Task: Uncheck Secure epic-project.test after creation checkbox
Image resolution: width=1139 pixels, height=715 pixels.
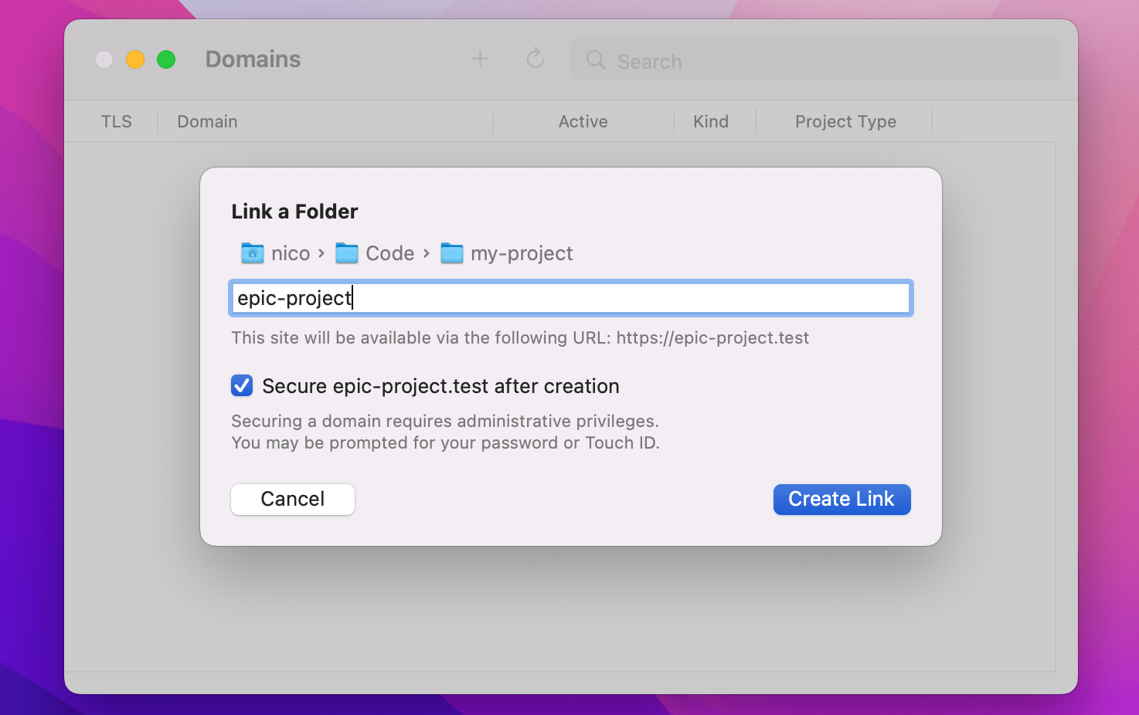Action: point(242,385)
